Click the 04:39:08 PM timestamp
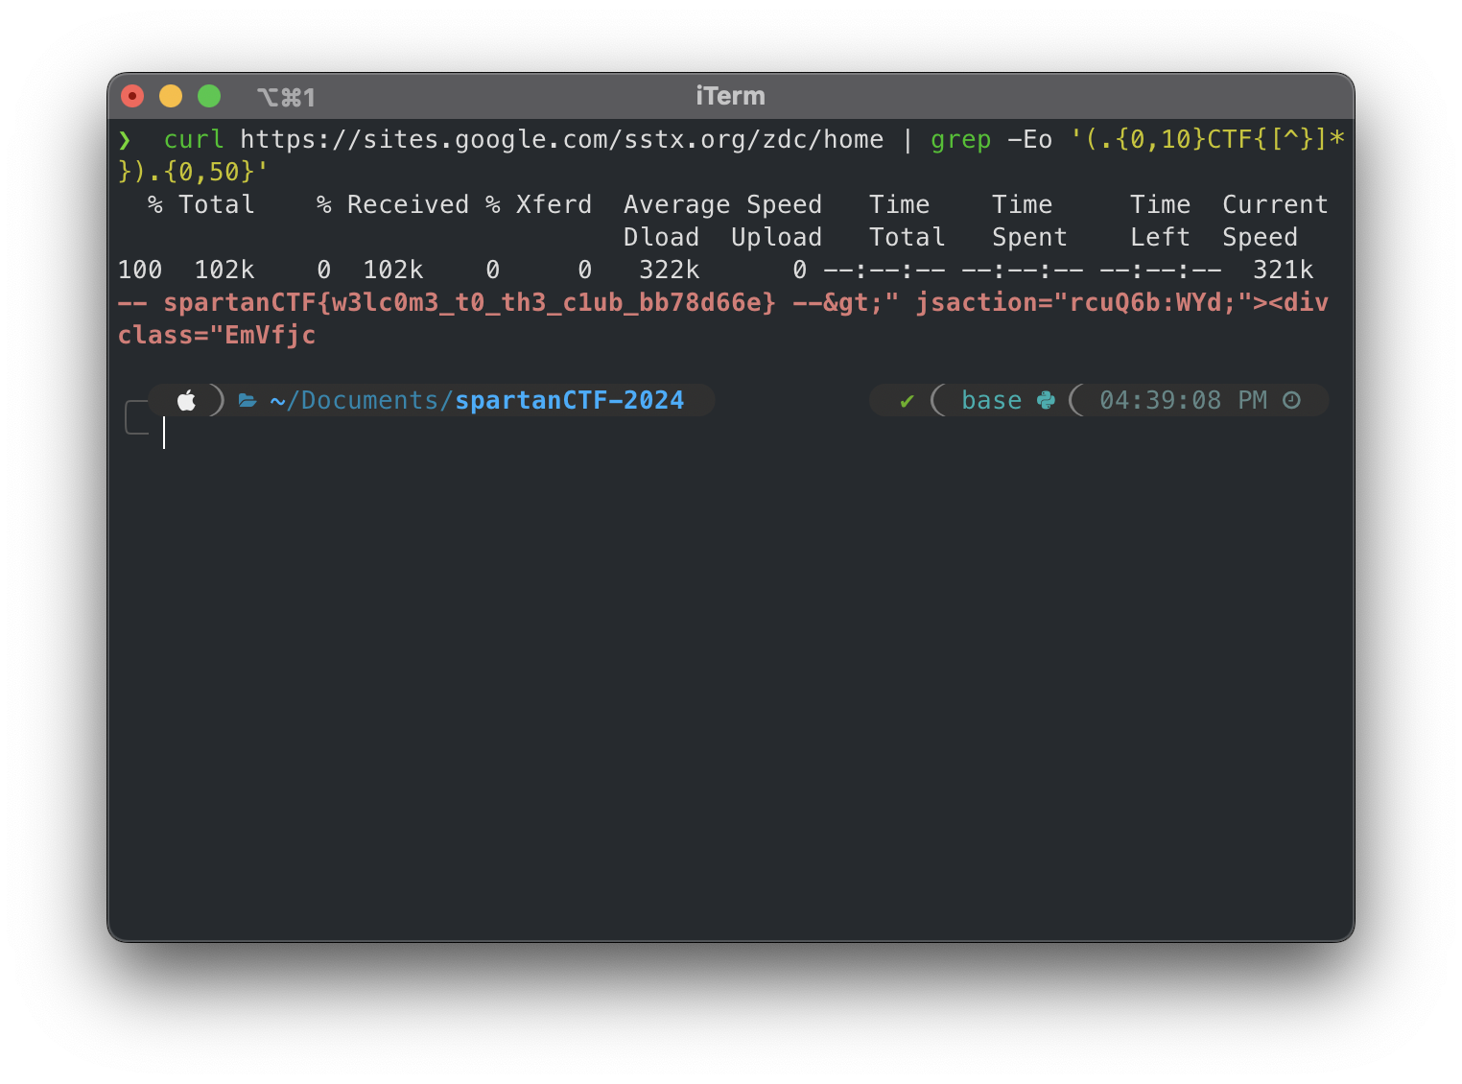The image size is (1462, 1084). 1183,400
